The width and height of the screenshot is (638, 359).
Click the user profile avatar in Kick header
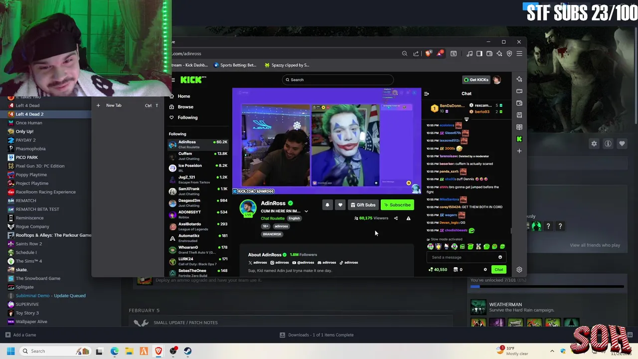497,80
